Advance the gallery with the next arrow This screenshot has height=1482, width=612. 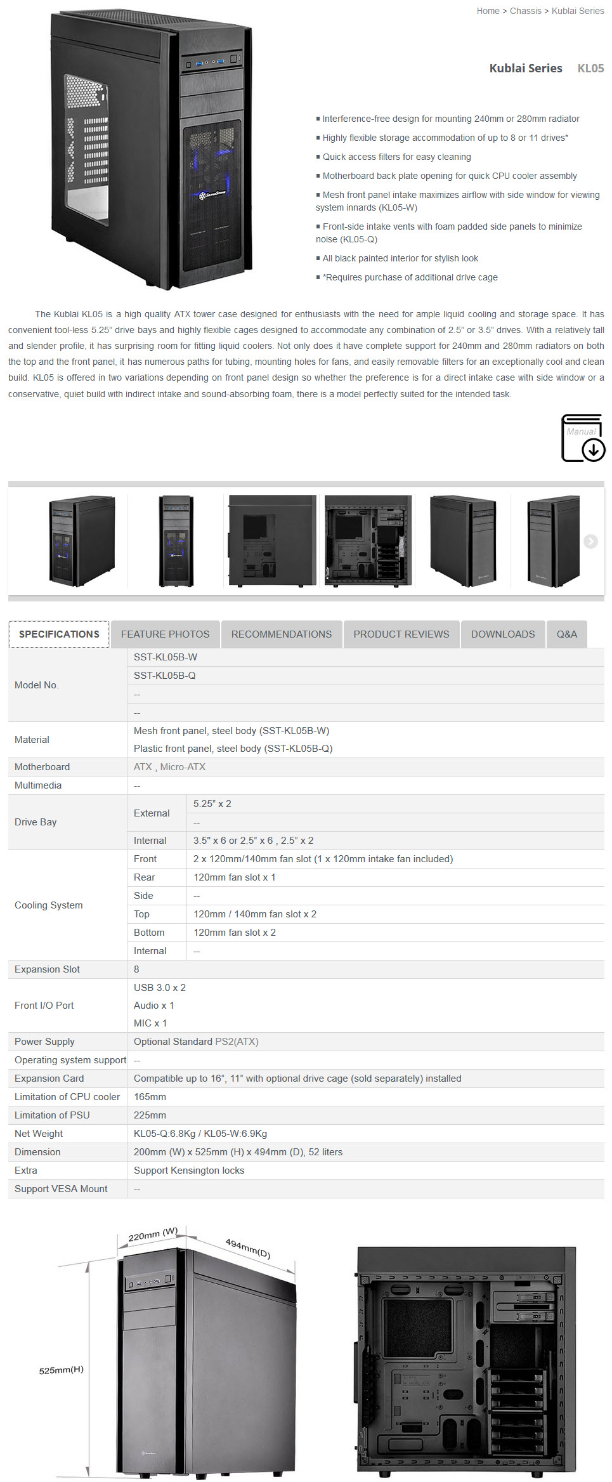590,541
